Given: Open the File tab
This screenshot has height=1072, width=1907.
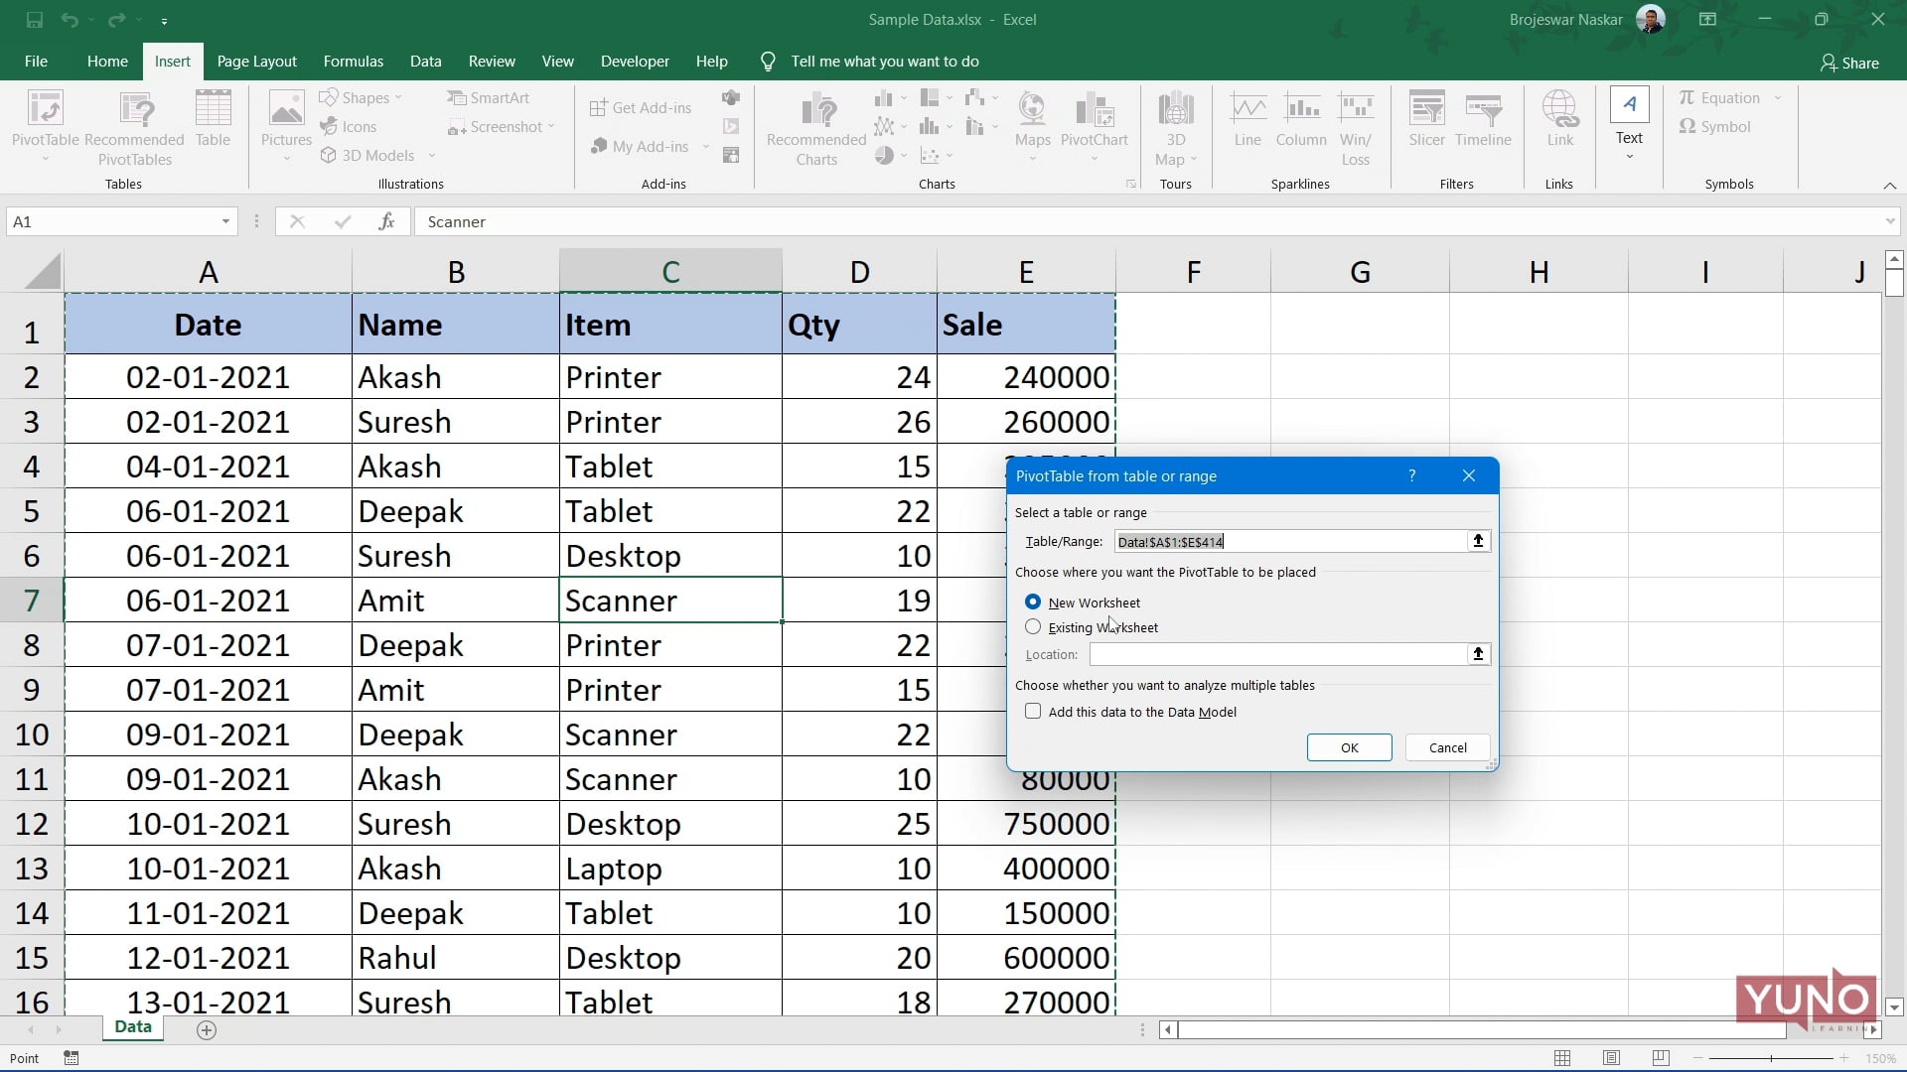Looking at the screenshot, I should [36, 61].
